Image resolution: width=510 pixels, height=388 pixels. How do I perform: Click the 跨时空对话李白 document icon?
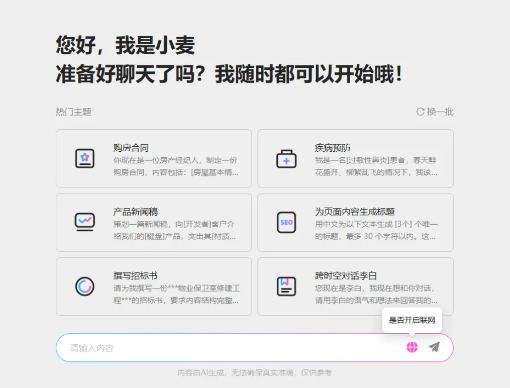click(286, 286)
